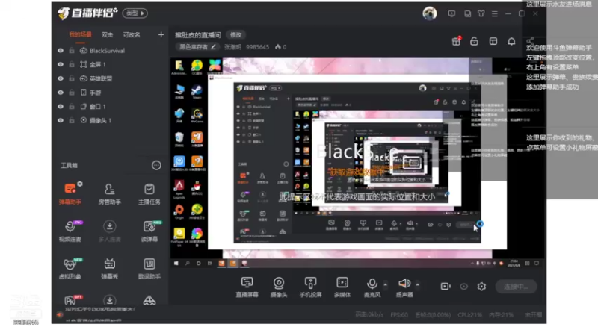Screen dimensions: 598x336
Task: Hide the BlackSurvival source
Action: tap(61, 50)
